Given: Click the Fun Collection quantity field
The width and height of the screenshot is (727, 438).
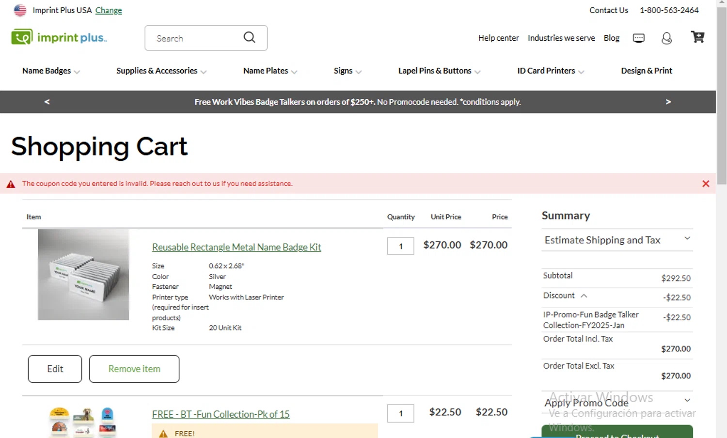Looking at the screenshot, I should pyautogui.click(x=401, y=413).
